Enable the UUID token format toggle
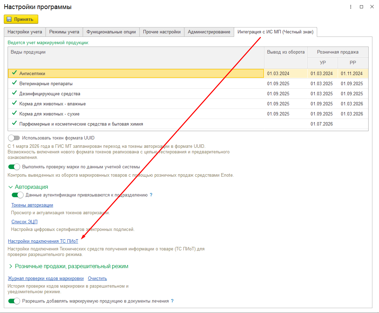 14,138
